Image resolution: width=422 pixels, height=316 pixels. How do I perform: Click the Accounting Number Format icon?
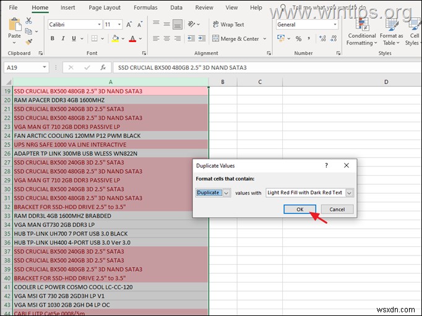point(281,38)
